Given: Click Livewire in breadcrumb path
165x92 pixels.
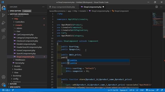Looking at the screenshot, I should tap(82, 11).
